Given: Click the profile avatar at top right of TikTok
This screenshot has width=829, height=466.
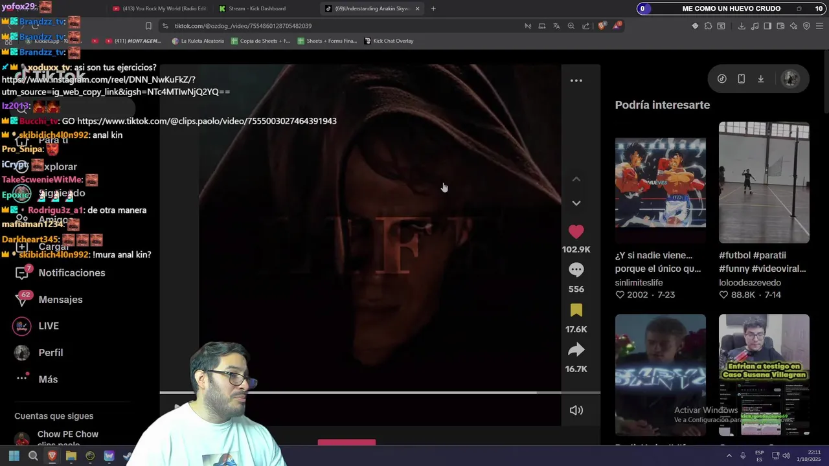Looking at the screenshot, I should pos(790,79).
